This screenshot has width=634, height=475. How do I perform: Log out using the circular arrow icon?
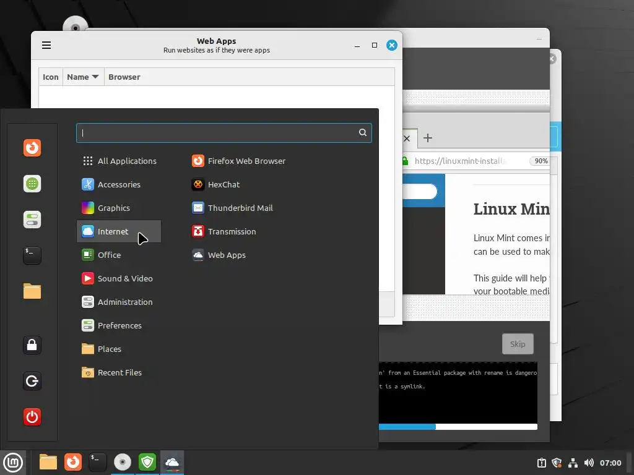32,381
